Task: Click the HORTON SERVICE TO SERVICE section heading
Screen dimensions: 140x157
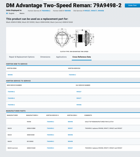Action: tap(18, 81)
